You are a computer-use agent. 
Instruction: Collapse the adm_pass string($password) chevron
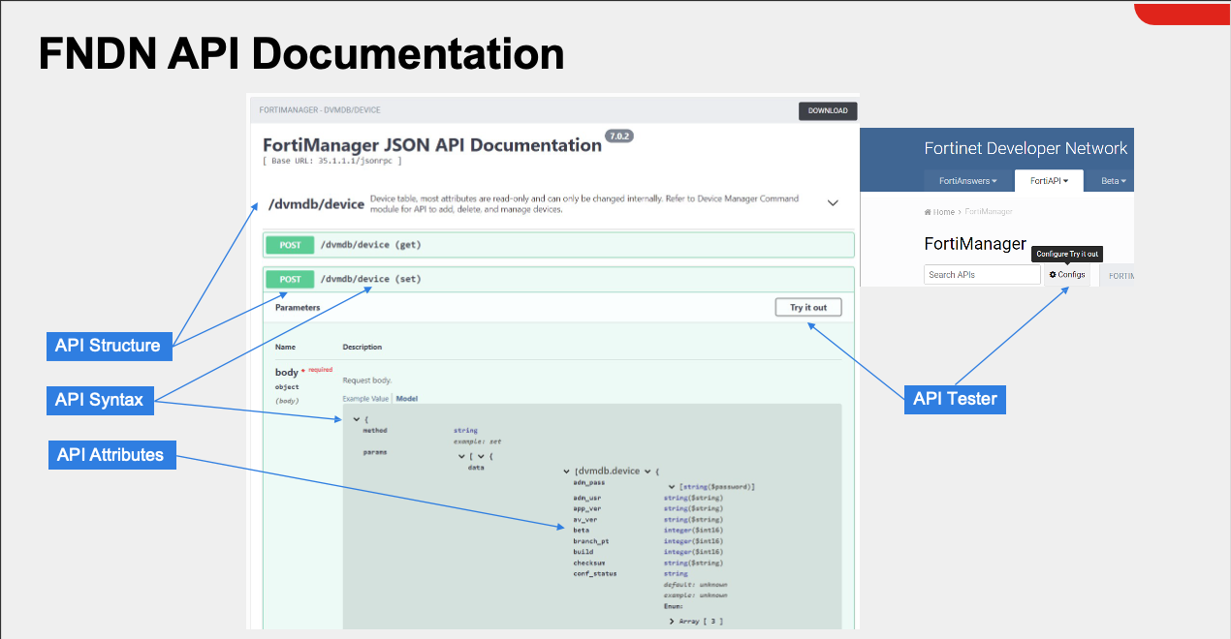[672, 486]
